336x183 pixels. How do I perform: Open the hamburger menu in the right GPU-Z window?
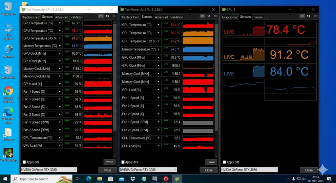(x=315, y=16)
